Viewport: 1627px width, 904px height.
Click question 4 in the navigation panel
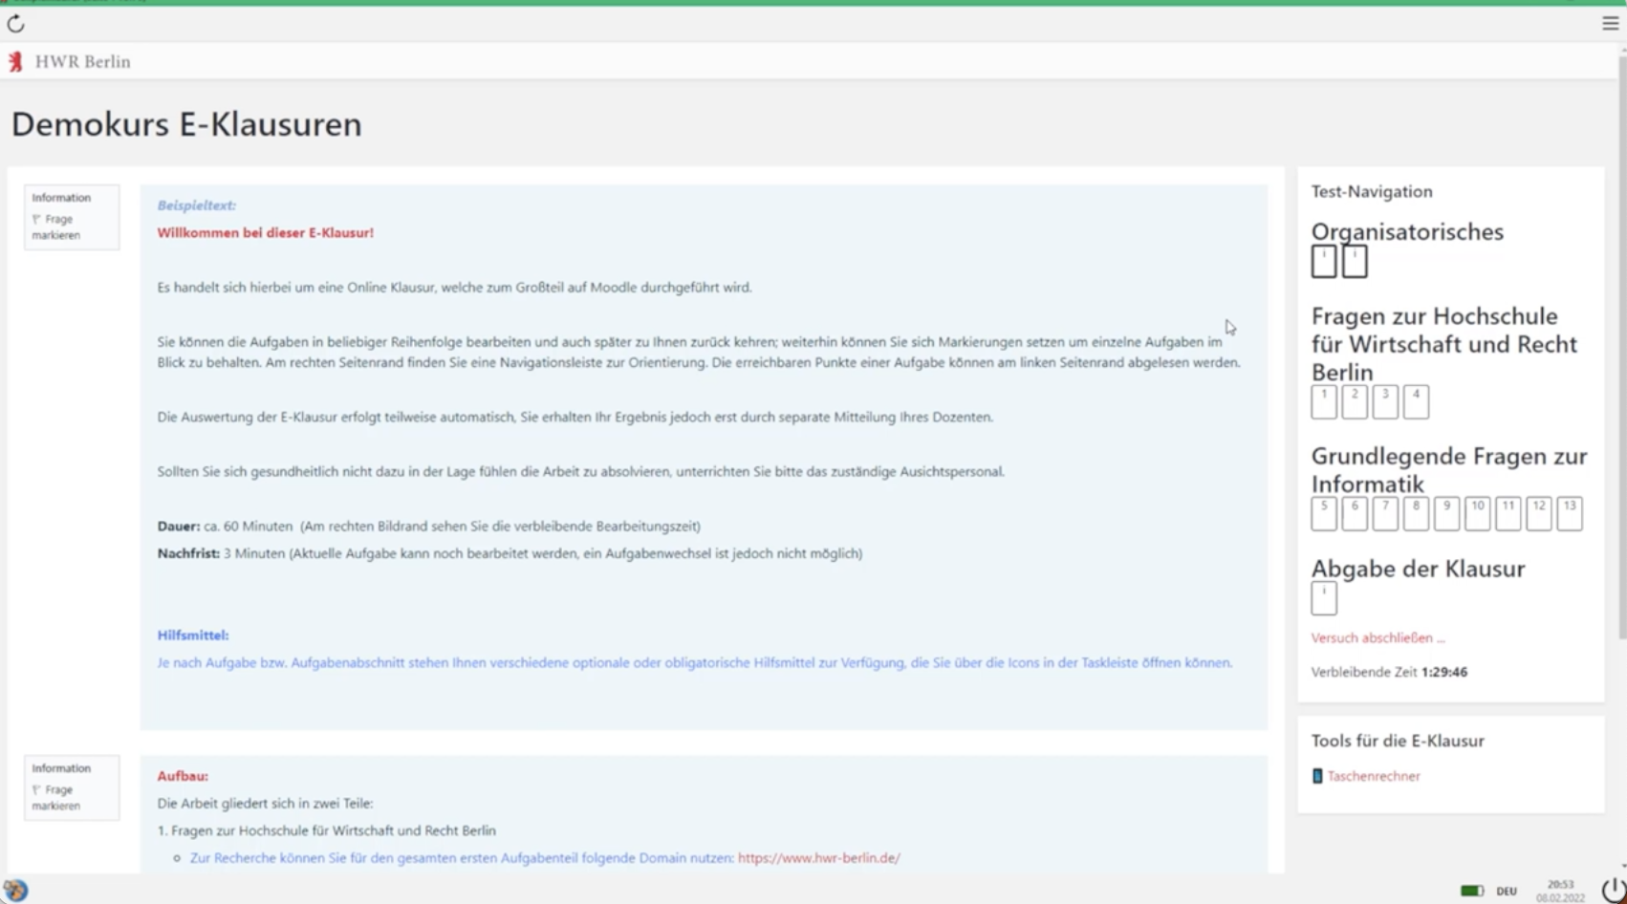pos(1416,402)
